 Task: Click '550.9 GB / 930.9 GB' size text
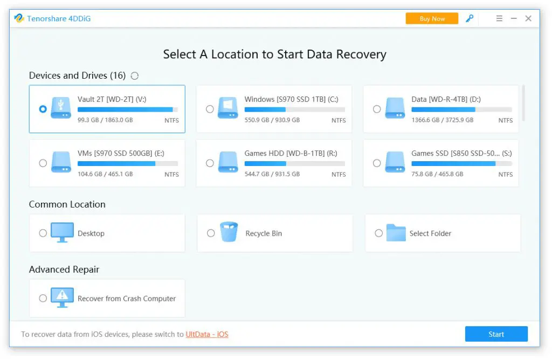(272, 120)
